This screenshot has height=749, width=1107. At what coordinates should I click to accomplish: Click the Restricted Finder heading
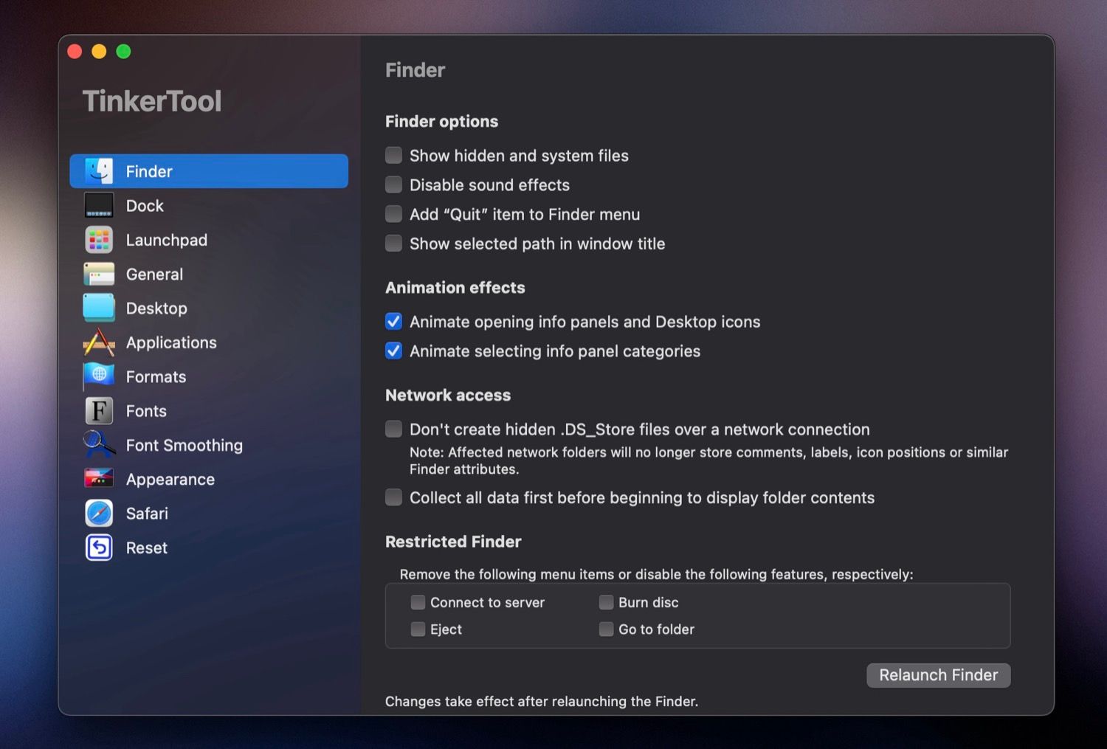pyautogui.click(x=453, y=542)
